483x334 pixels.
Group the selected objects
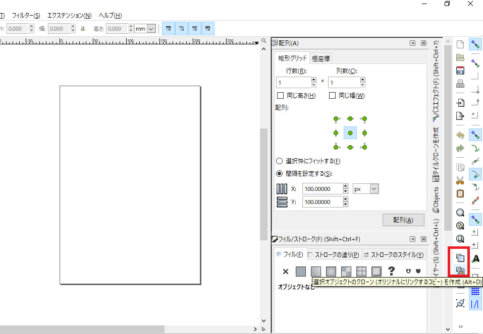pyautogui.click(x=460, y=303)
